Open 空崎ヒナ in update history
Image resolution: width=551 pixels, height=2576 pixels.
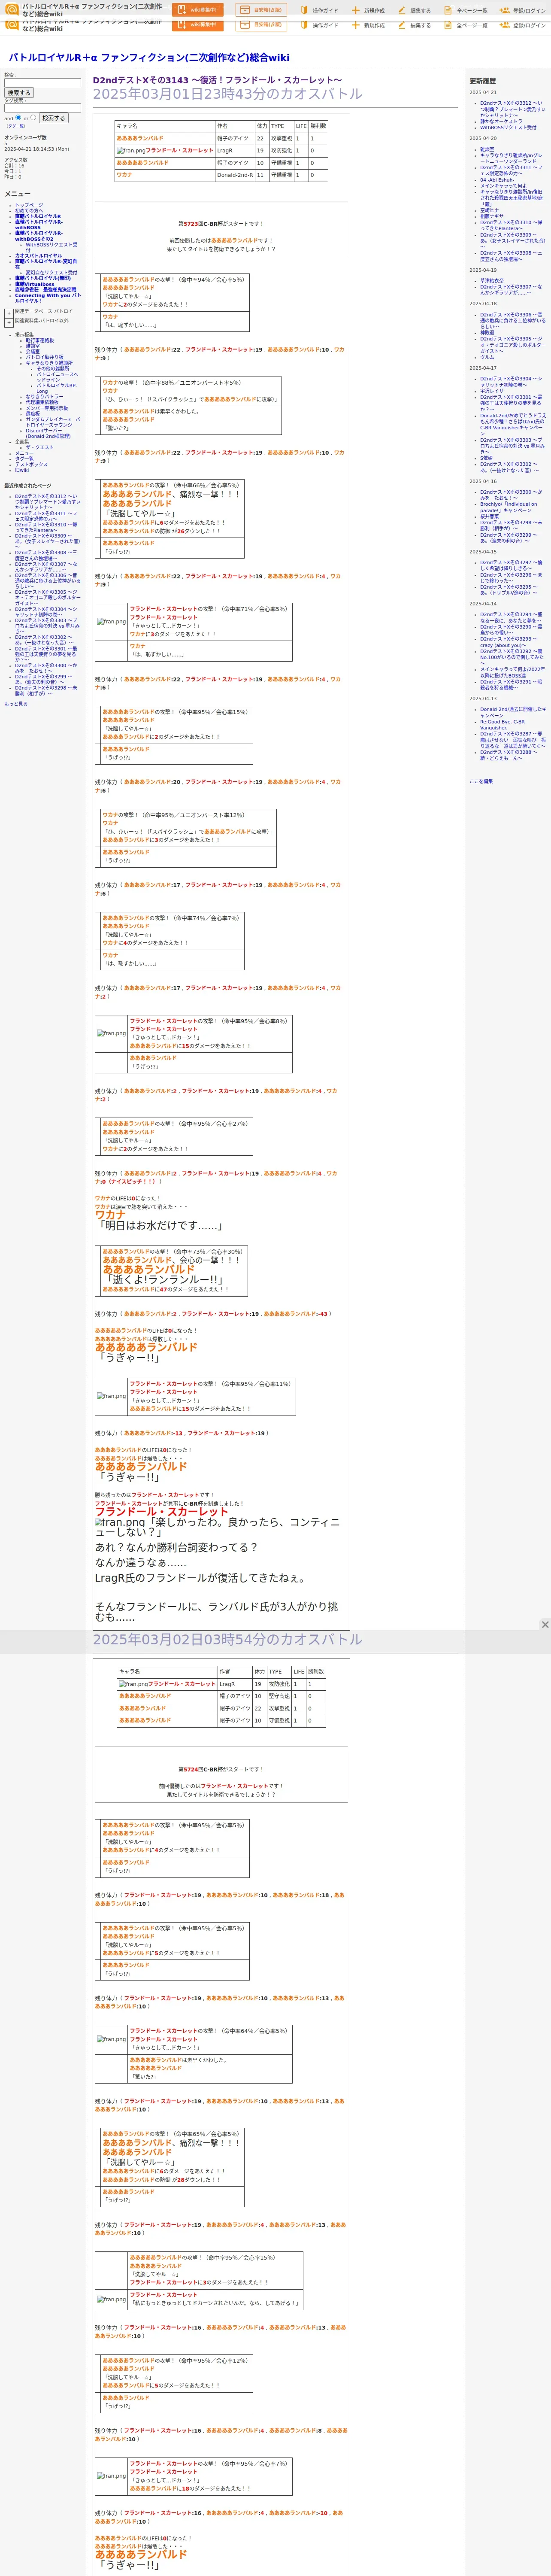point(489,210)
